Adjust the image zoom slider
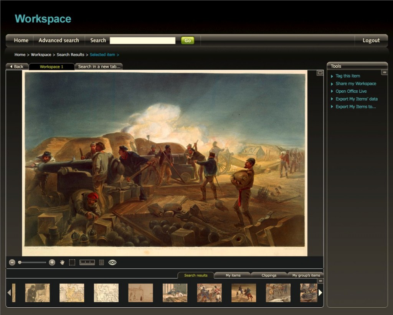 (32, 262)
